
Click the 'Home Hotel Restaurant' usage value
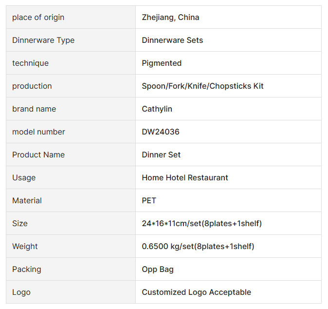coord(185,178)
